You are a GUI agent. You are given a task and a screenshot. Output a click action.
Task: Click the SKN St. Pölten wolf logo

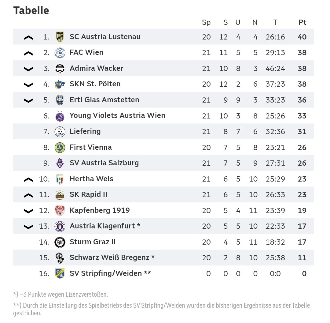[60, 84]
